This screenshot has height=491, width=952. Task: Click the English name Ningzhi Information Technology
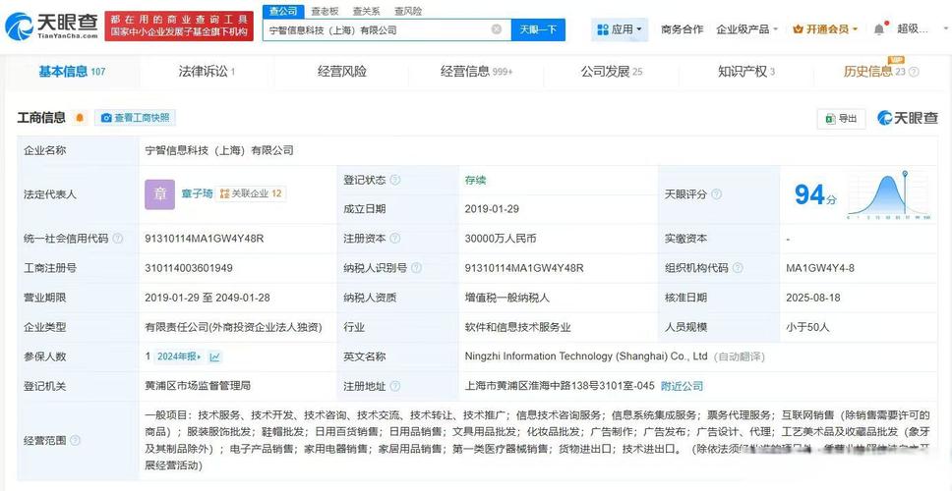click(586, 356)
